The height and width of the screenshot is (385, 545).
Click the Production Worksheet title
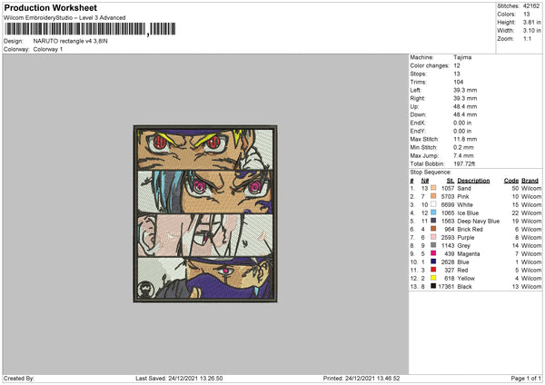[51, 7]
